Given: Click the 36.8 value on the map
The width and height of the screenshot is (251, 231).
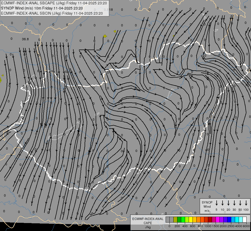Looking at the screenshot, I should tap(25, 39).
